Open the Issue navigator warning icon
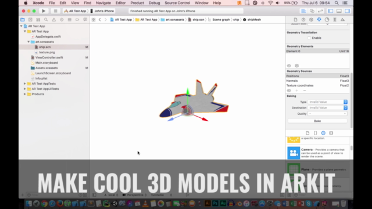 click(54, 20)
